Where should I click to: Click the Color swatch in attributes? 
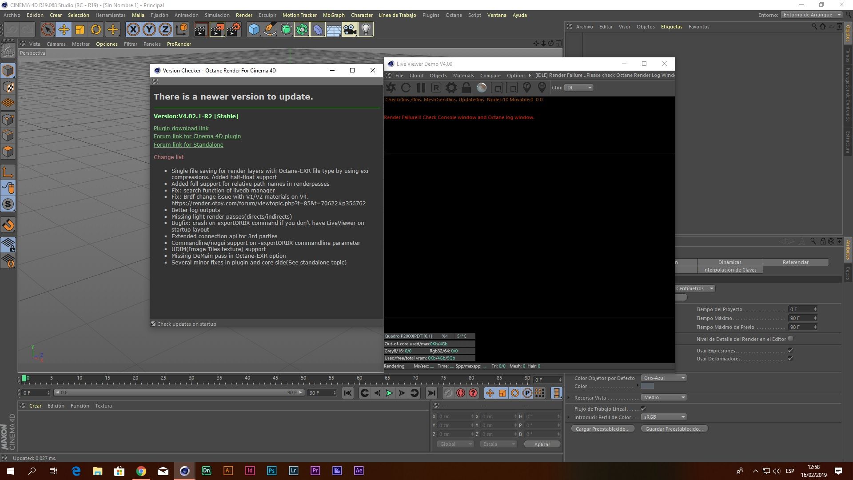coord(648,386)
